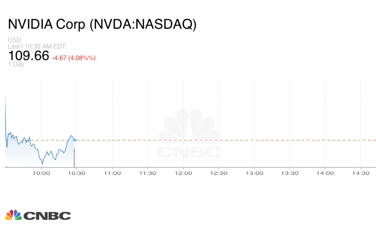Screen dimensions: 376x235
Task: Click the 13:00 time axis label
Action: pyautogui.click(x=254, y=173)
